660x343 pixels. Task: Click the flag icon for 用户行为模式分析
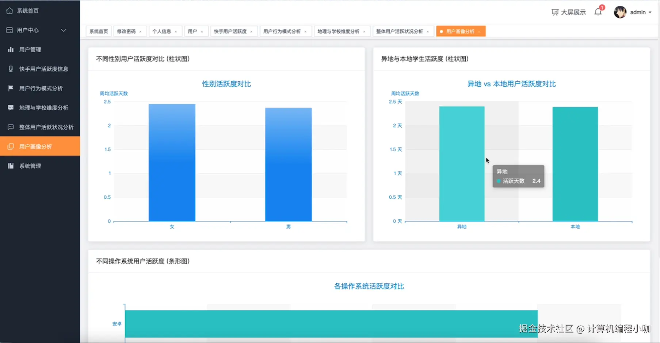tap(11, 88)
